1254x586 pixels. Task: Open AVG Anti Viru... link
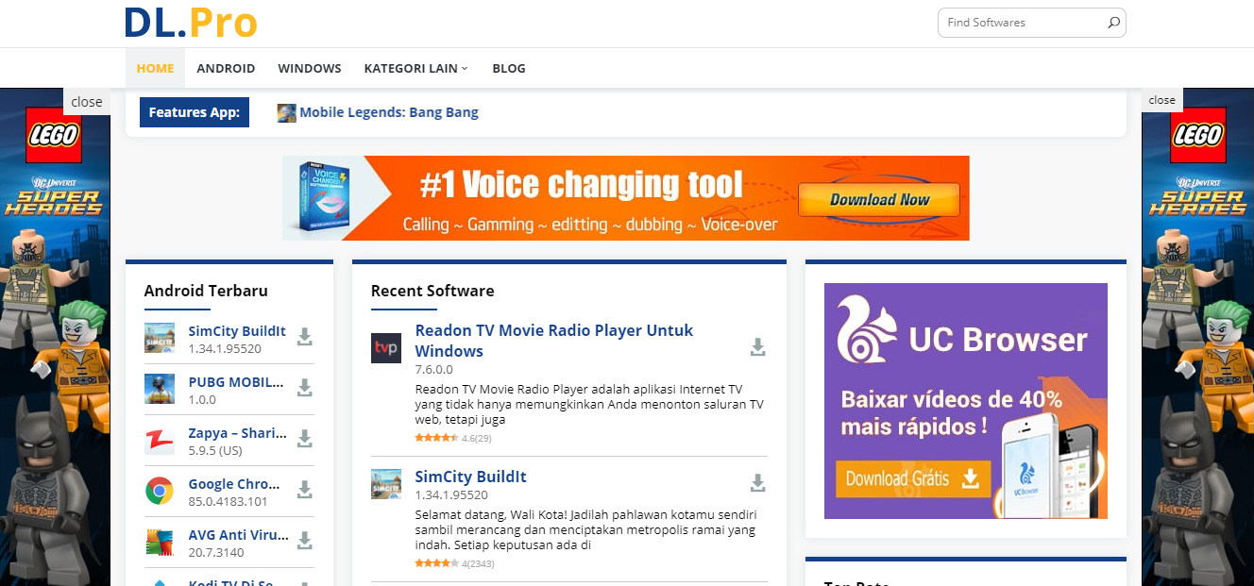(239, 535)
